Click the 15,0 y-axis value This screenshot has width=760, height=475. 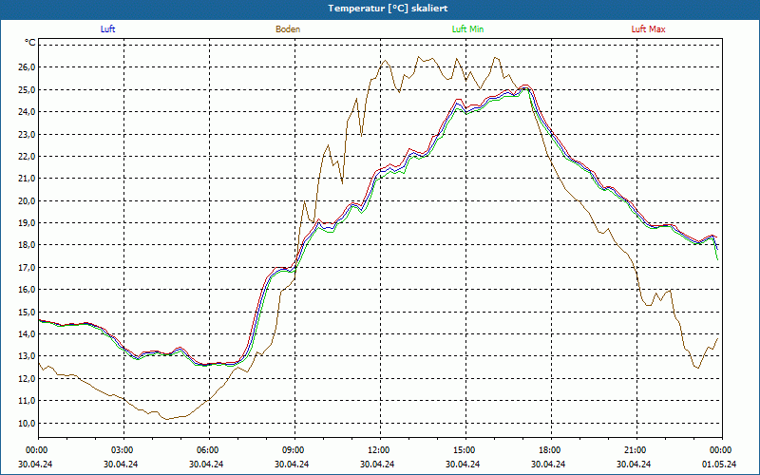pyautogui.click(x=28, y=312)
